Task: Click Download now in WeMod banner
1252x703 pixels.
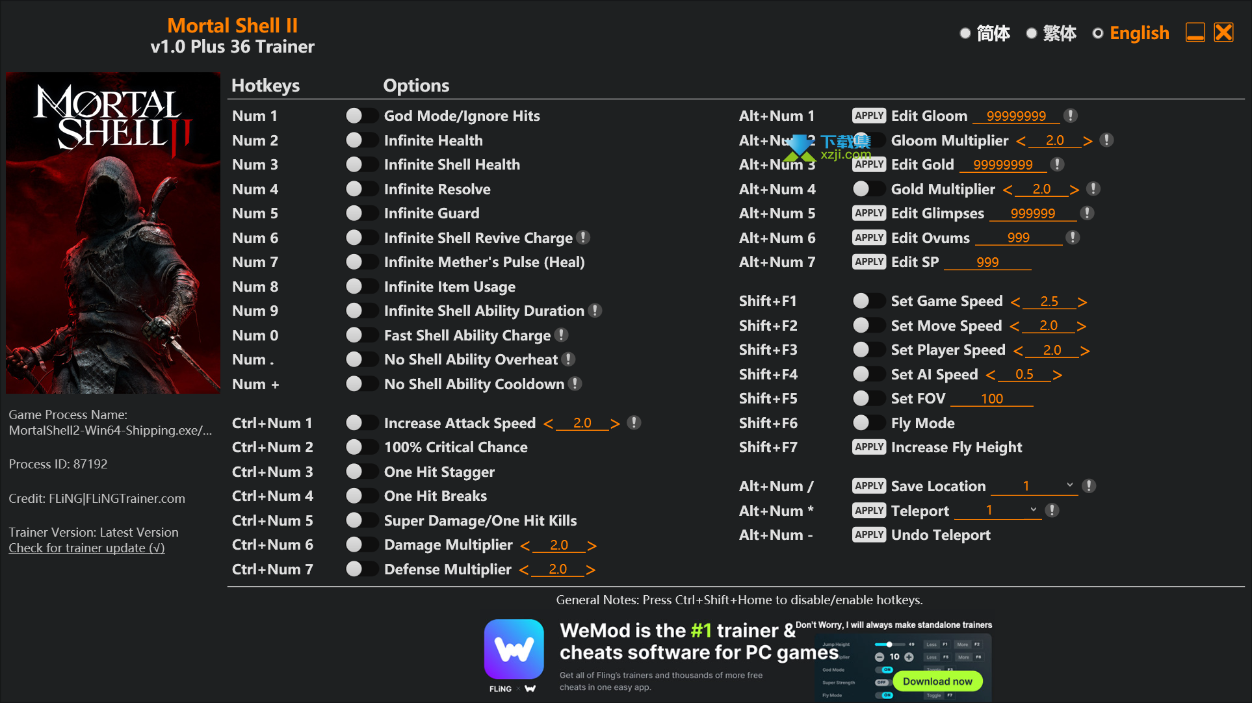Action: click(937, 681)
